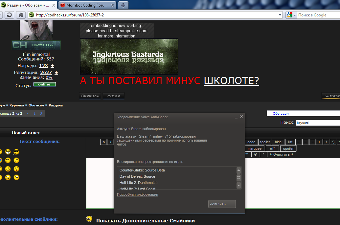
Task: Close the Mombot Coding Forum tab
Action: pos(113,5)
